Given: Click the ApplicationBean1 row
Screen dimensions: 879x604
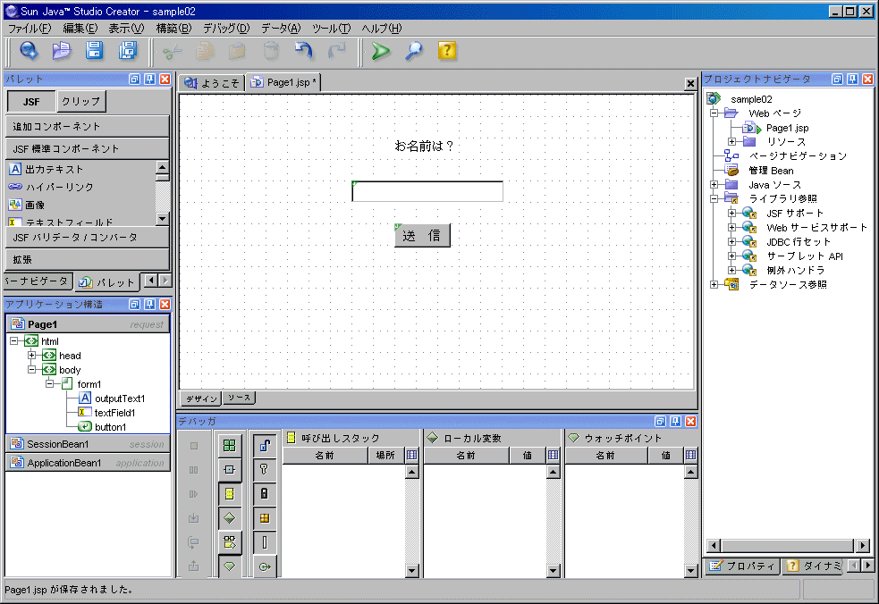Looking at the screenshot, I should click(x=88, y=463).
